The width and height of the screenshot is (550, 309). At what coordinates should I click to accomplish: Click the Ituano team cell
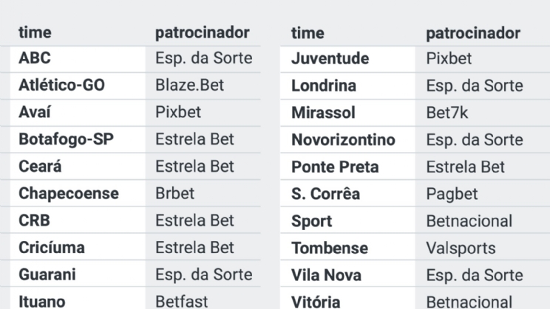[x=41, y=301]
